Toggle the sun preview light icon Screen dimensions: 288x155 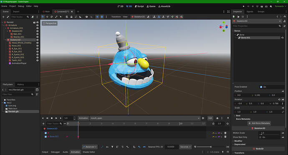(x=97, y=17)
